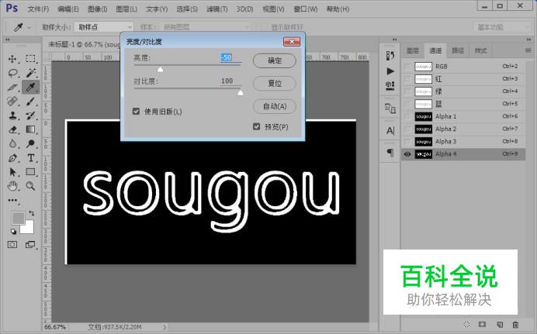Open 滤镜(T) menu
537x334 pixels.
click(x=217, y=9)
